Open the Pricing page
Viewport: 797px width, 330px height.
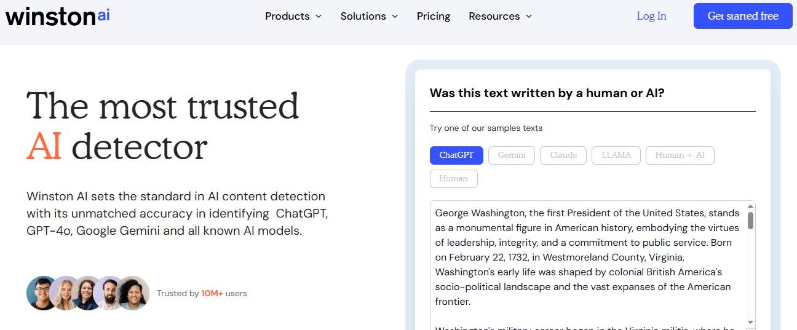click(x=434, y=16)
